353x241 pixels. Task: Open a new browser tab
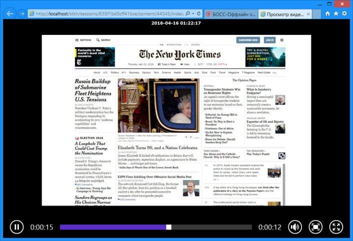tap(316, 14)
